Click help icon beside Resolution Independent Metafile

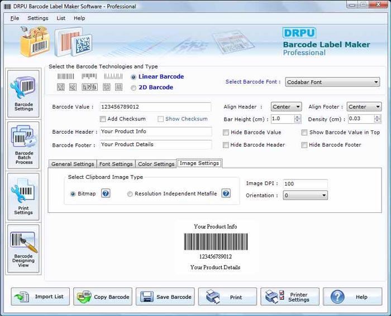(x=226, y=193)
